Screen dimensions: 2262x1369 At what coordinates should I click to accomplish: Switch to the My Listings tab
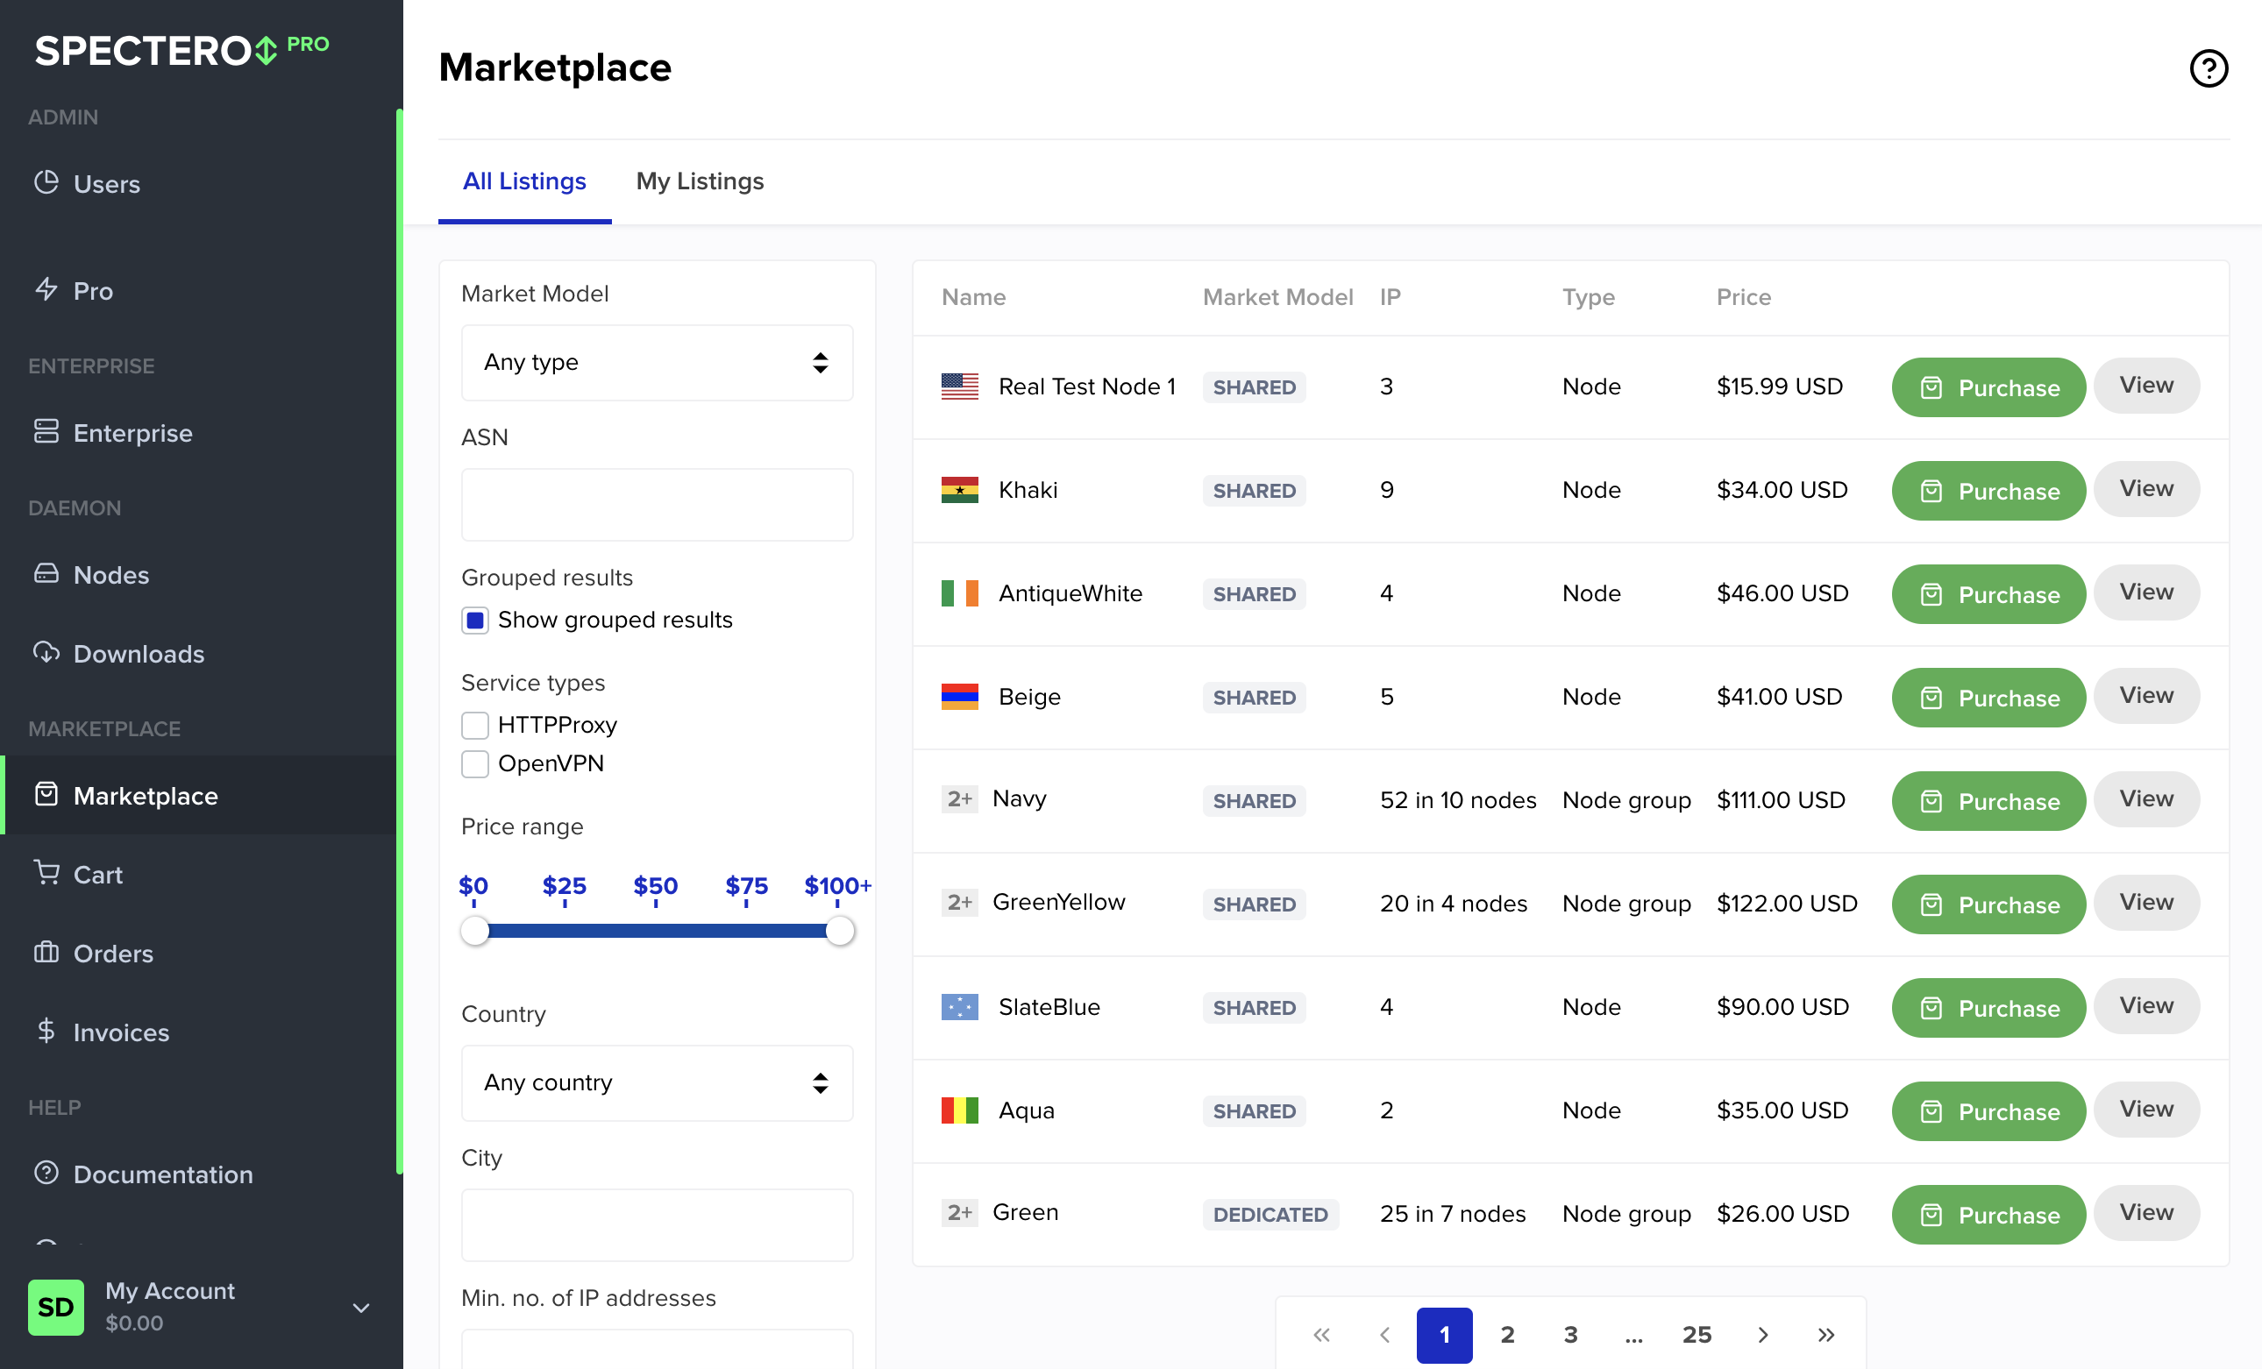pyautogui.click(x=700, y=181)
